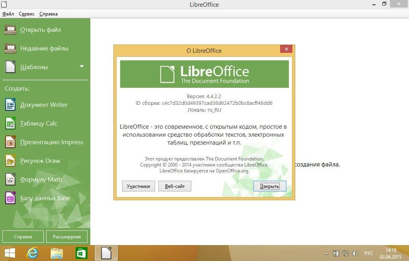
Task: Click the Copyright © 2000 - 2014 line
Action: pos(204,165)
